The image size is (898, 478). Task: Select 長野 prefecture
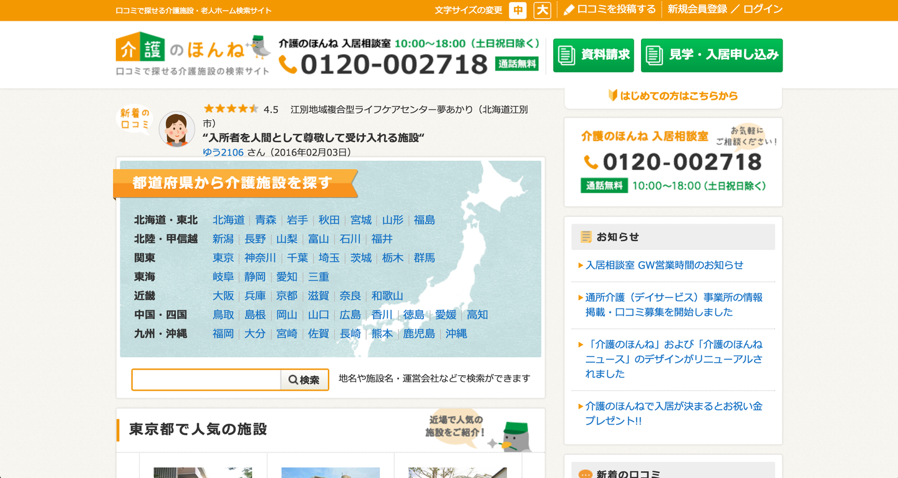point(255,239)
